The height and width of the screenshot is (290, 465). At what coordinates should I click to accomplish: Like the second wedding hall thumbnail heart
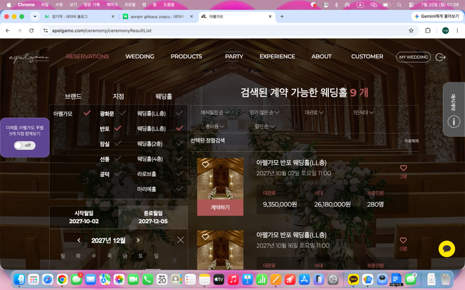tap(205, 237)
